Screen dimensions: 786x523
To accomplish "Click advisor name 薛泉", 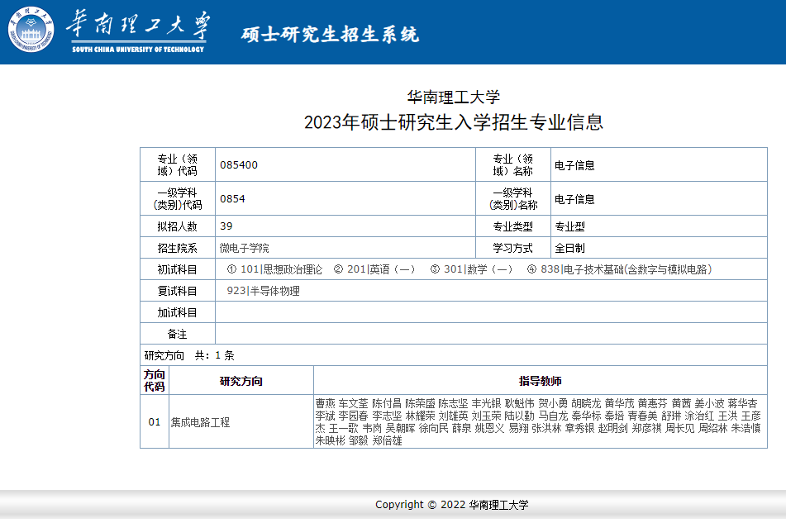I will click(x=462, y=428).
